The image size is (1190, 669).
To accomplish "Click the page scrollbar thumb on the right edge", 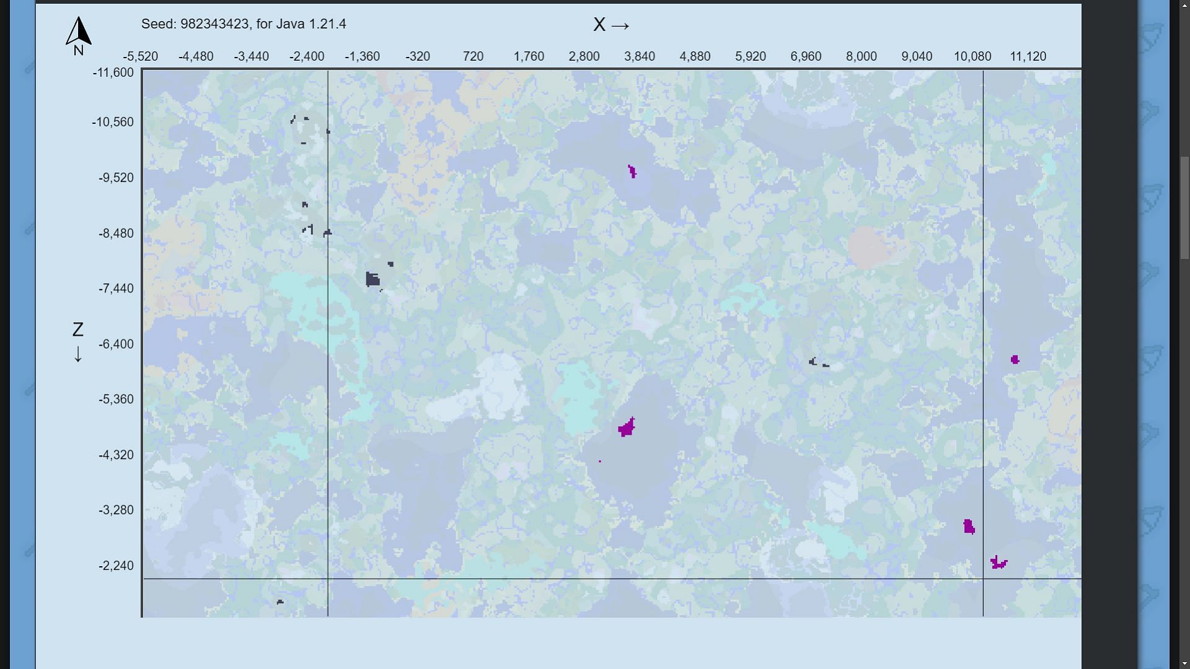I will 1184,208.
